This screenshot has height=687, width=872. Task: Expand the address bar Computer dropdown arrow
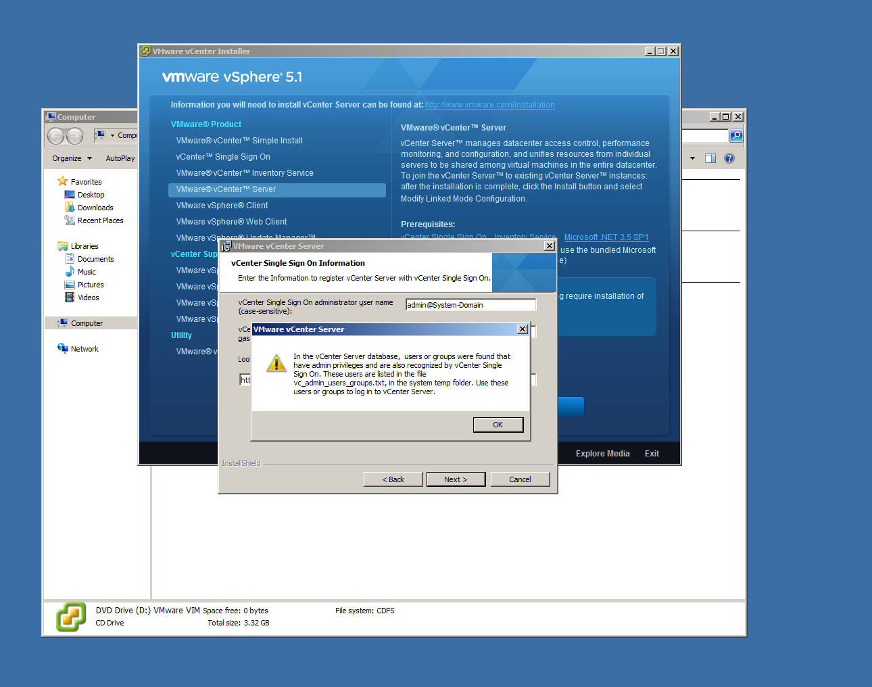(x=112, y=135)
